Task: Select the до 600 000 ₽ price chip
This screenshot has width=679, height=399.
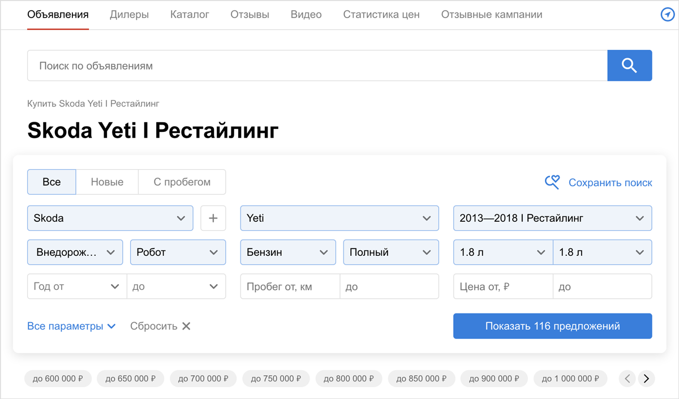Action: (x=58, y=379)
